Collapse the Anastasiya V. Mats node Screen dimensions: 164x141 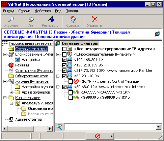pyautogui.click(x=11, y=103)
